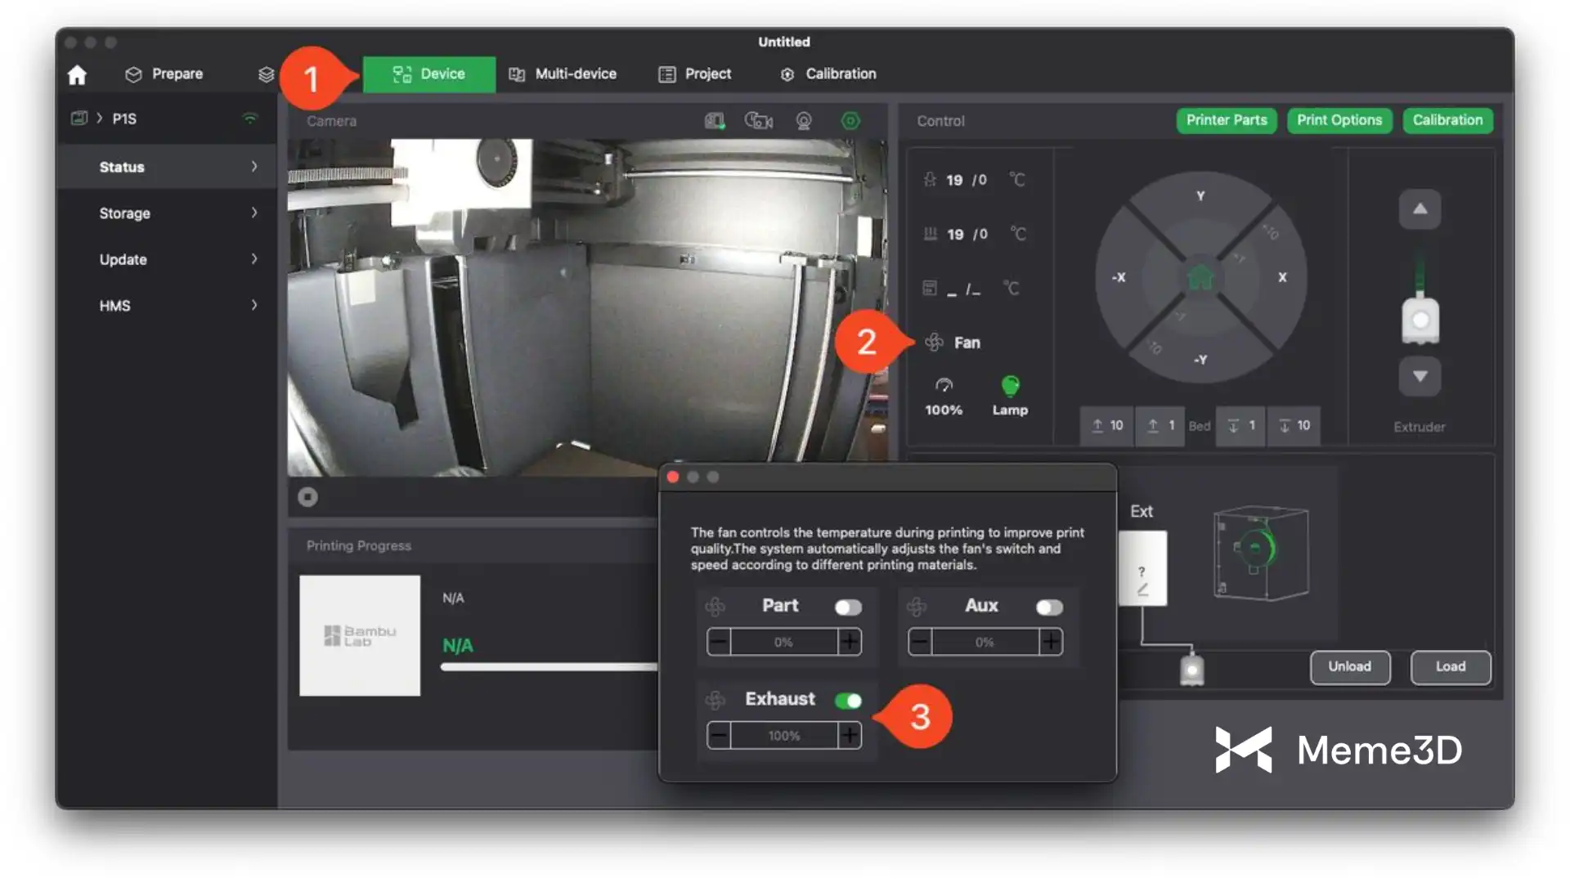The width and height of the screenshot is (1570, 883).
Task: Open the Update section chevron
Action: click(254, 259)
